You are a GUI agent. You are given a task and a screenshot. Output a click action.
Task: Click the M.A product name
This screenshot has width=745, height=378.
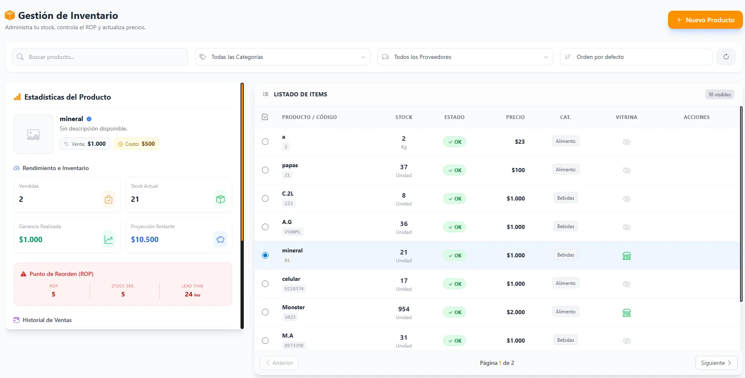(x=287, y=336)
